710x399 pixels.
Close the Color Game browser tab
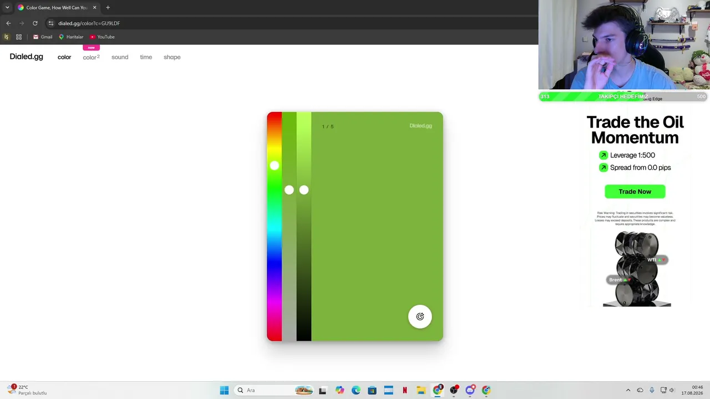(x=94, y=8)
